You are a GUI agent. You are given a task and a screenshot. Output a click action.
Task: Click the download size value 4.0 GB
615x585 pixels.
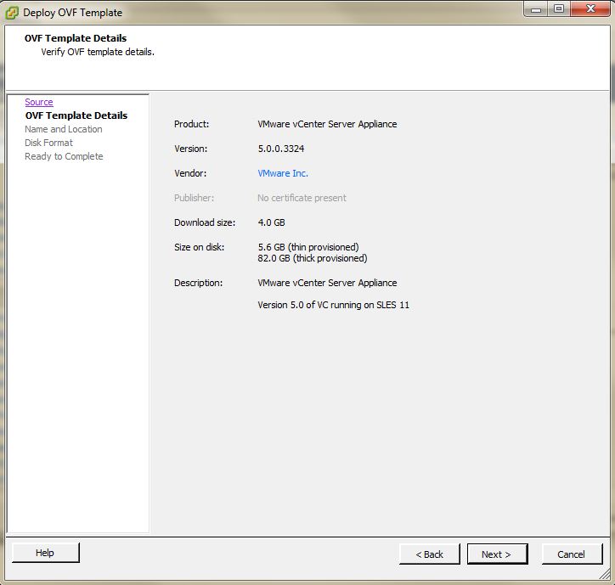(272, 222)
